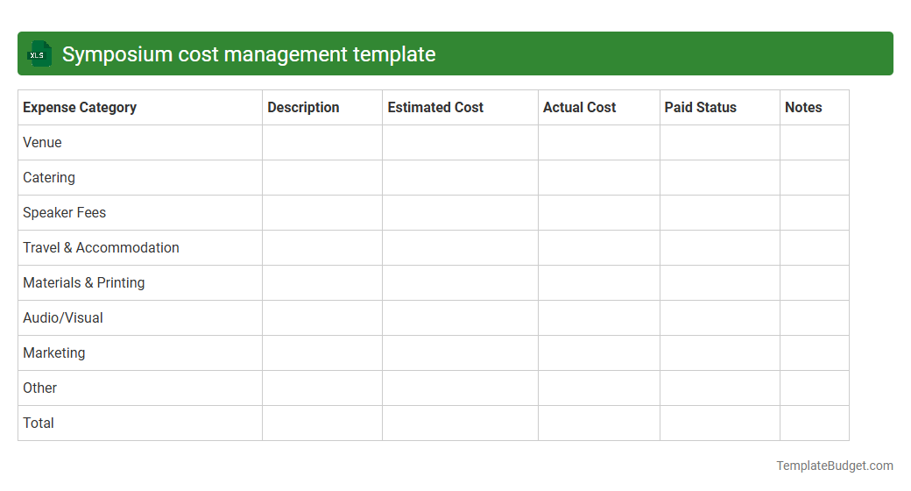The width and height of the screenshot is (911, 491).
Task: Click the Speaker Fees row label
Action: click(x=65, y=212)
